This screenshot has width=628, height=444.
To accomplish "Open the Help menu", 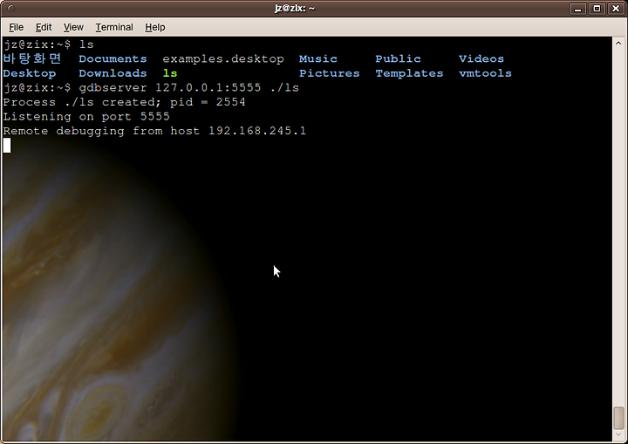I will pyautogui.click(x=155, y=27).
